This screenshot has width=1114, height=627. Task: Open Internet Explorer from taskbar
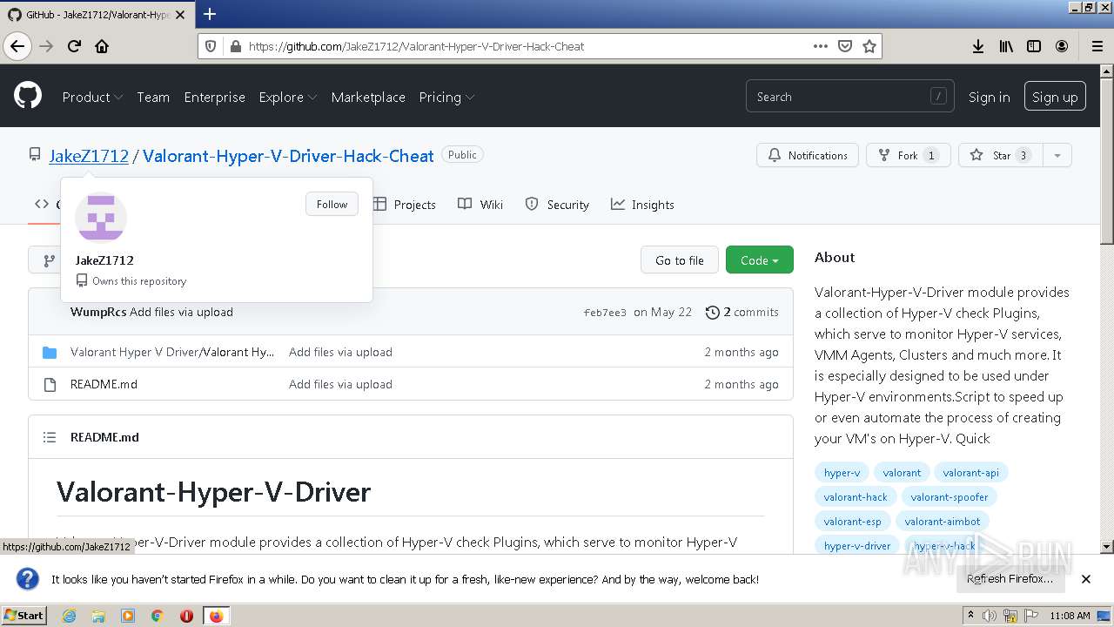coord(69,616)
